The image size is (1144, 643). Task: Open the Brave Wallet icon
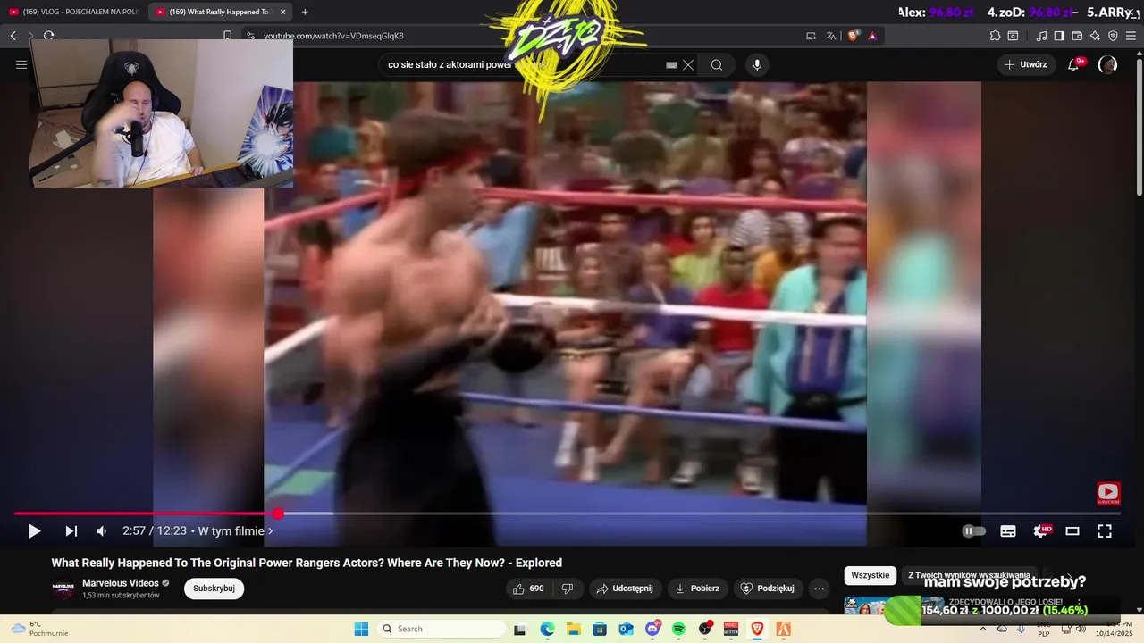pos(1077,36)
